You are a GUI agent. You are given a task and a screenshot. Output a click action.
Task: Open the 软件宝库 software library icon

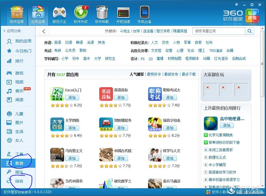[x=17, y=15]
